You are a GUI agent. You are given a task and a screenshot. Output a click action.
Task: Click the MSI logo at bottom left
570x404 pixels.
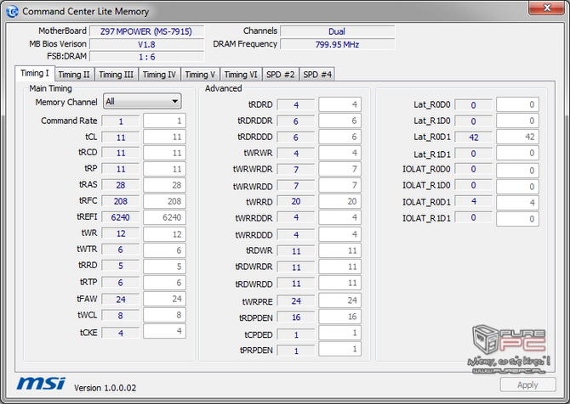point(37,384)
